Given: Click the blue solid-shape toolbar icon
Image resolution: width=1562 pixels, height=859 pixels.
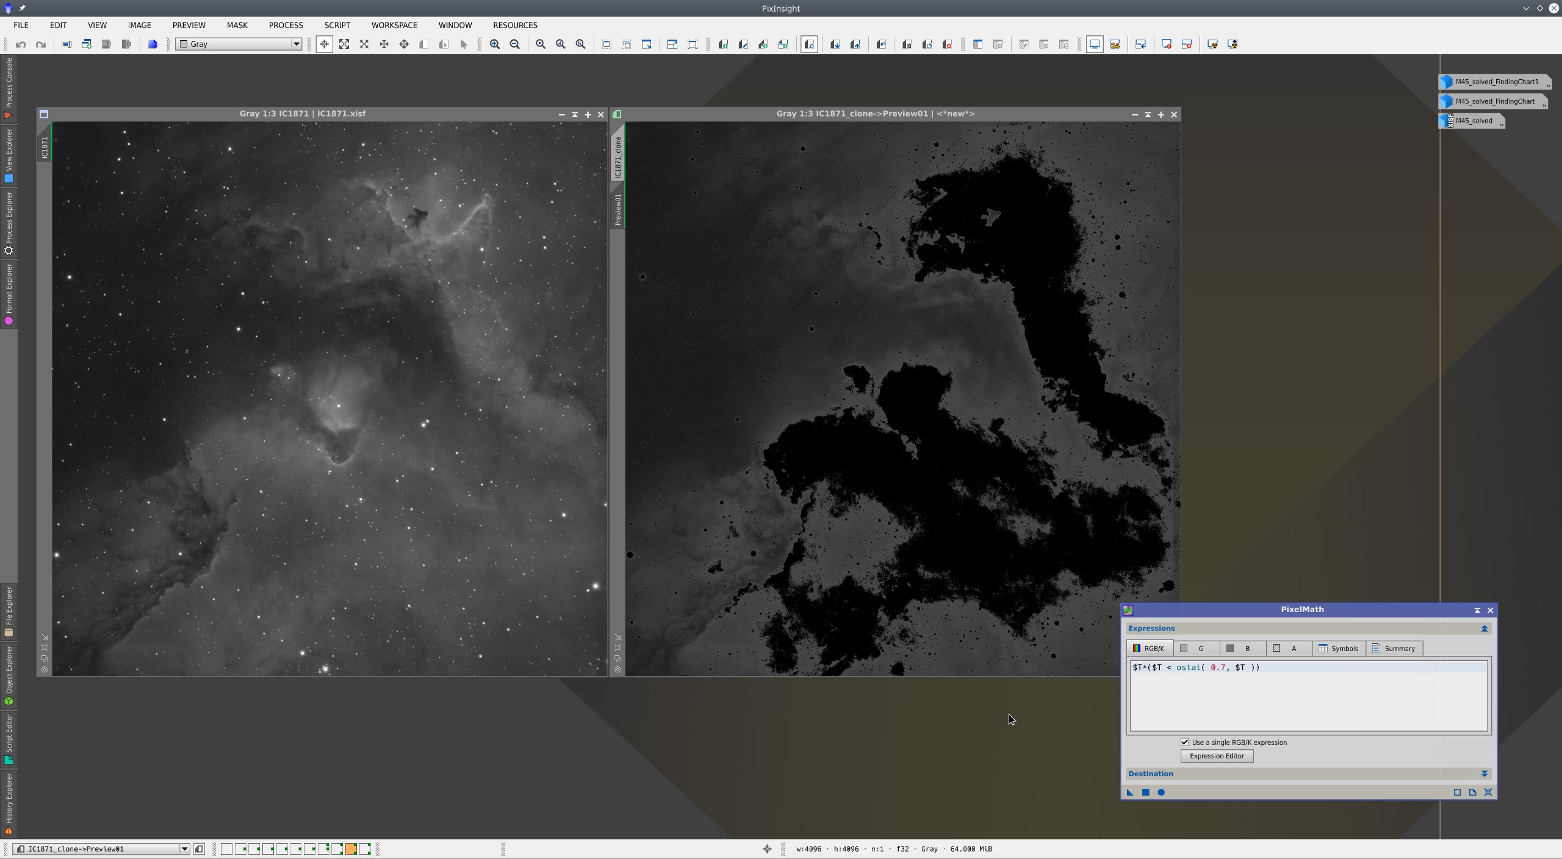Looking at the screenshot, I should 153,44.
